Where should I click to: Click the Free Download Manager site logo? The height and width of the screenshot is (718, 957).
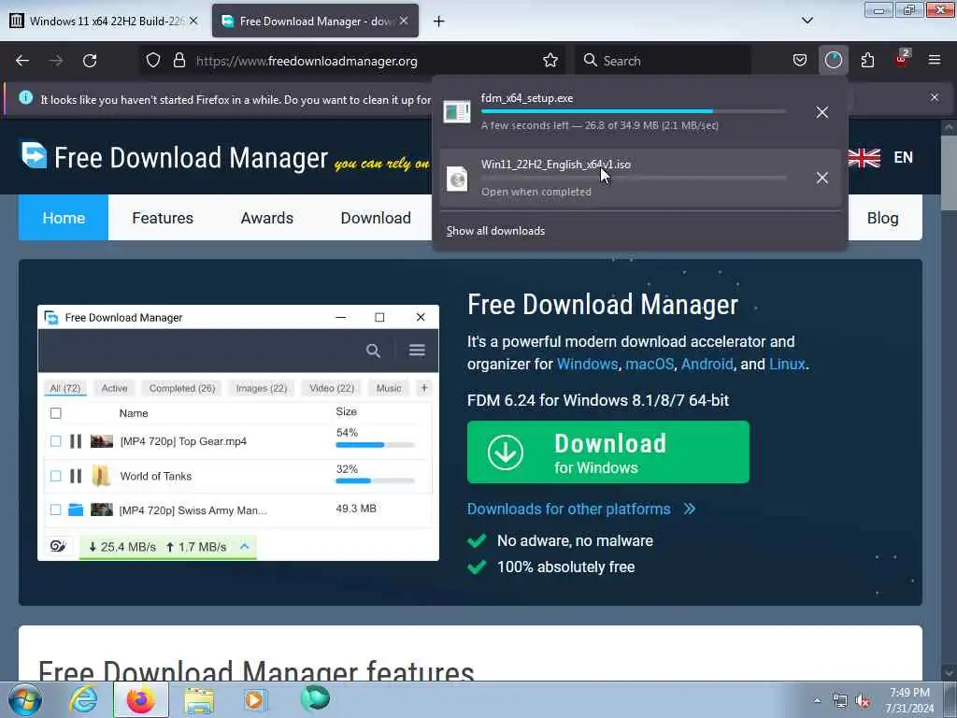pyautogui.click(x=175, y=157)
